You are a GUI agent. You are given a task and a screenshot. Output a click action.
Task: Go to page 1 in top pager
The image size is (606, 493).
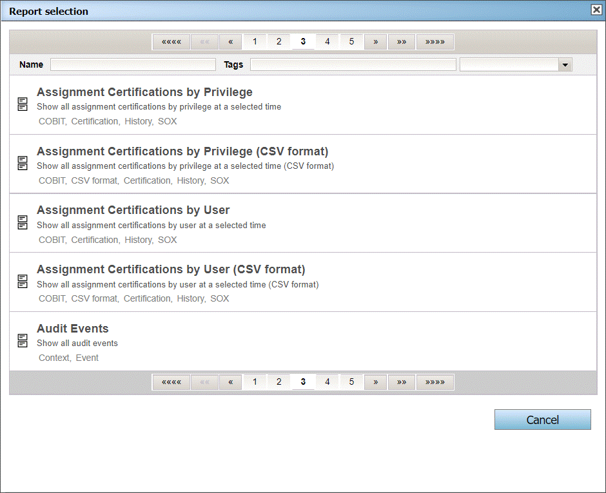tap(255, 42)
